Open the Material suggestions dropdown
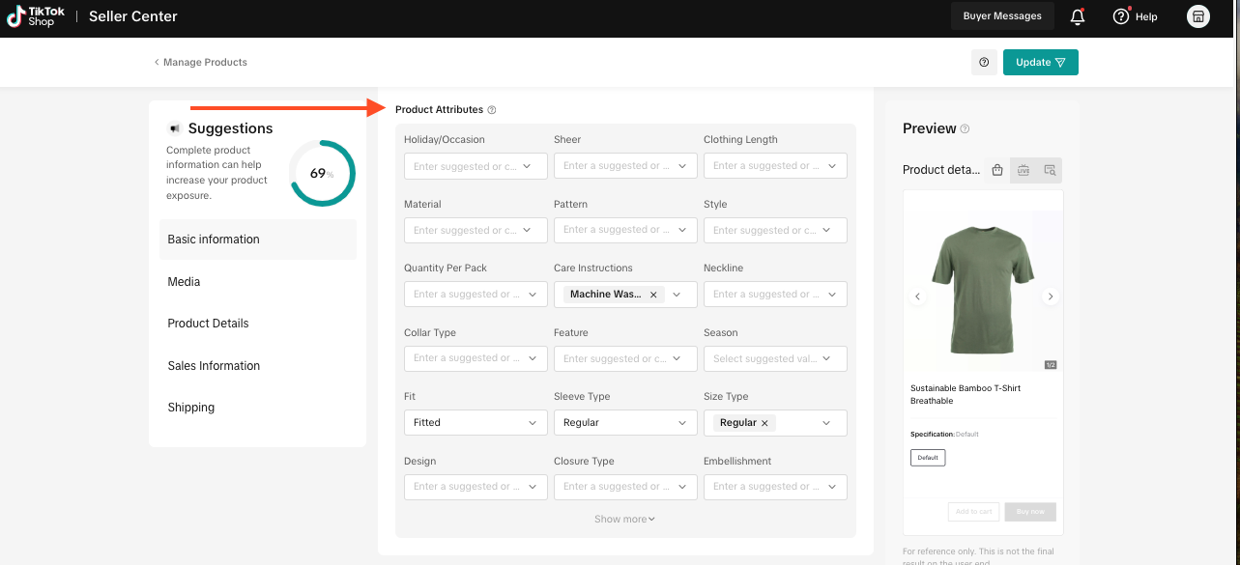 (476, 230)
